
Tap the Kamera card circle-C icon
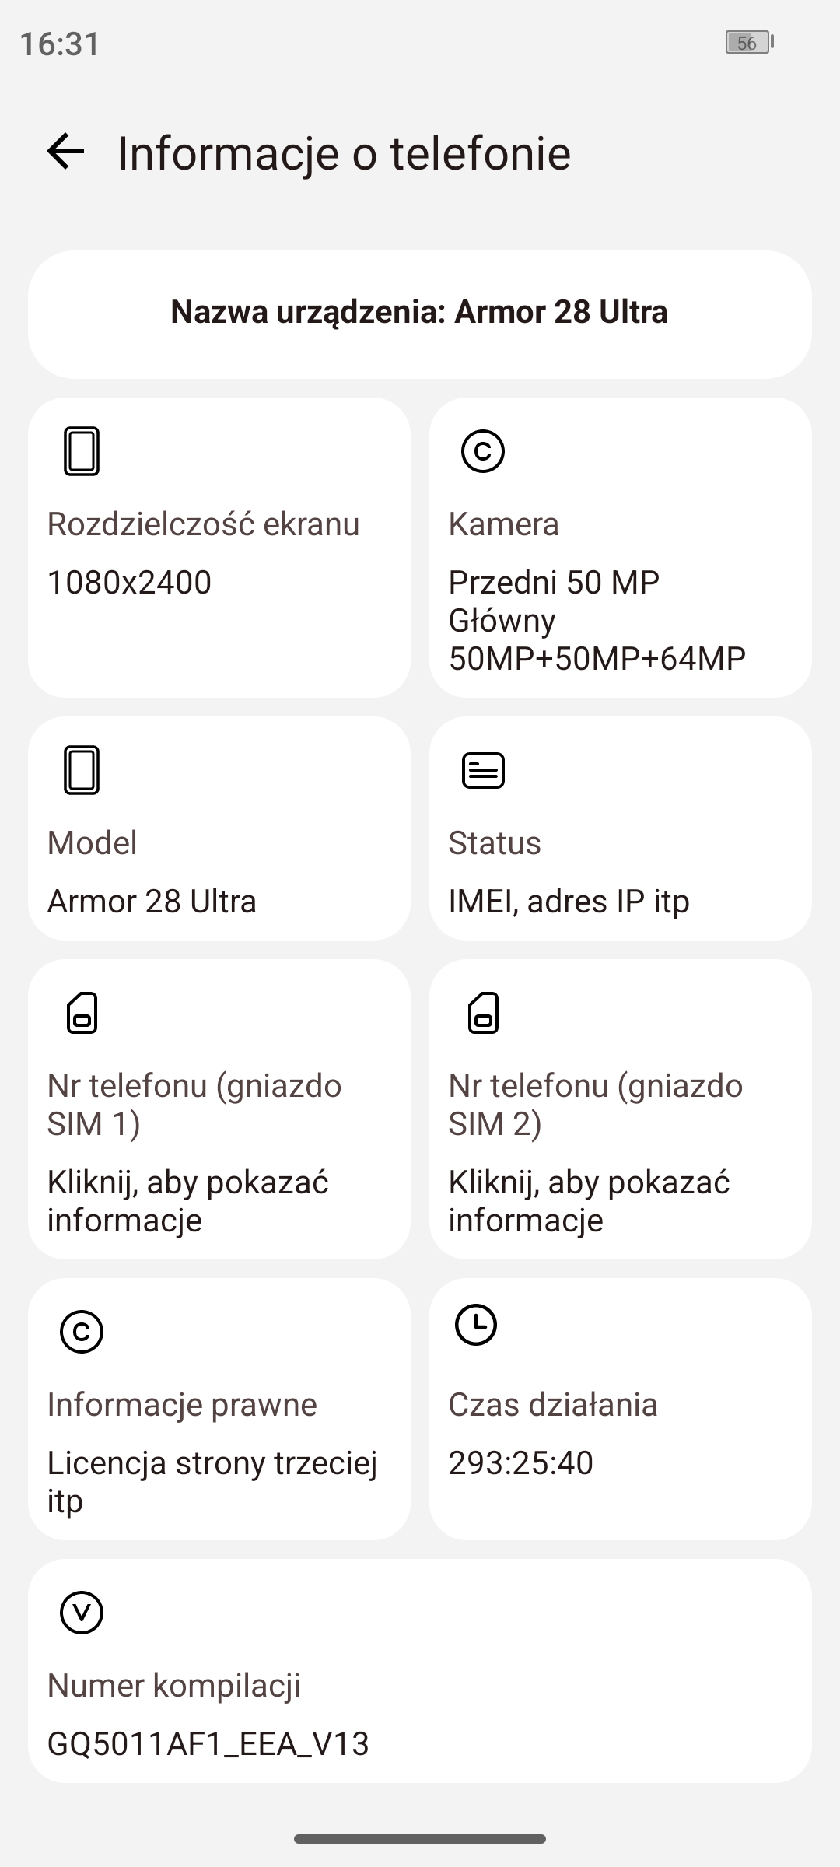(483, 451)
